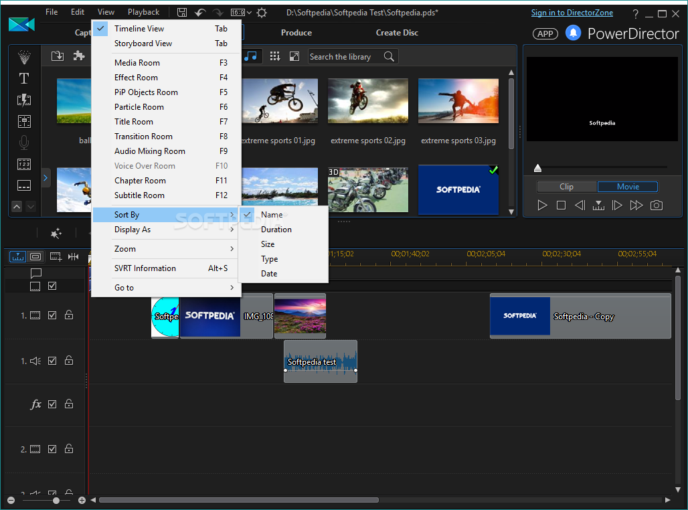Viewport: 688px width, 510px height.
Task: Click the timeline zoom slider handle
Action: pyautogui.click(x=56, y=501)
